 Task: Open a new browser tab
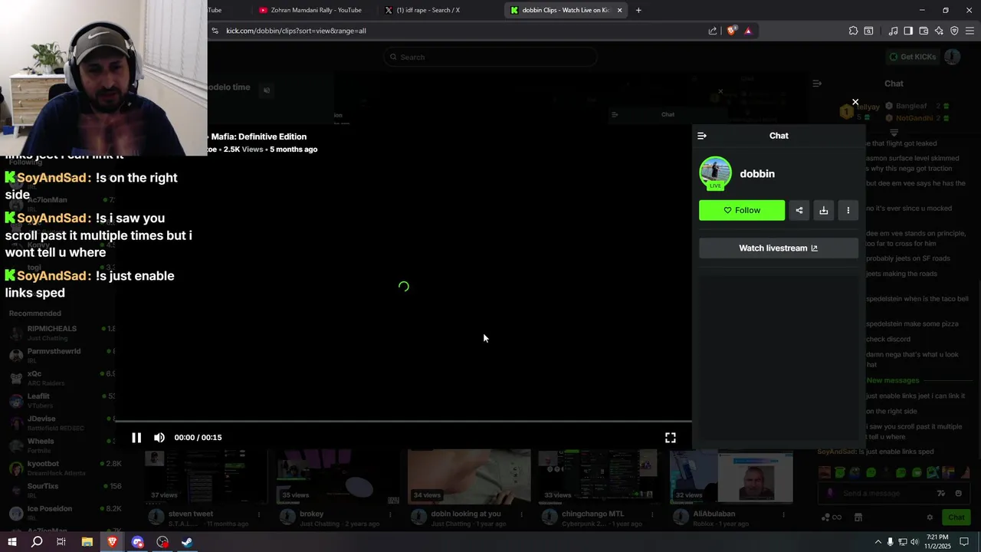tap(638, 10)
